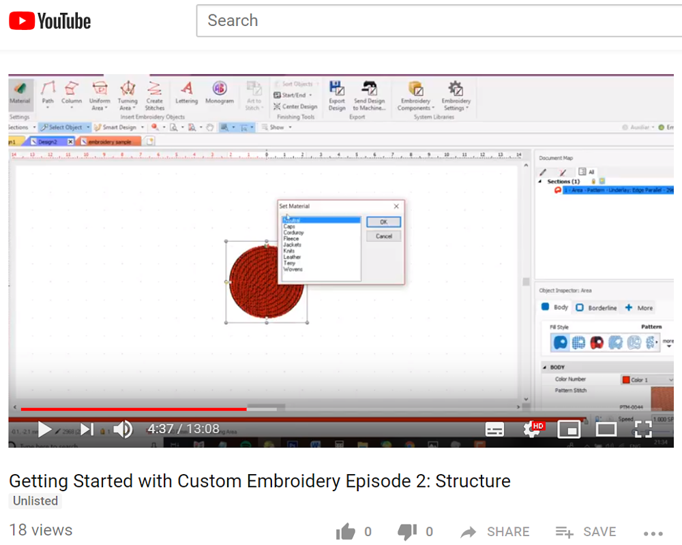Expand more fill style options

(x=668, y=343)
